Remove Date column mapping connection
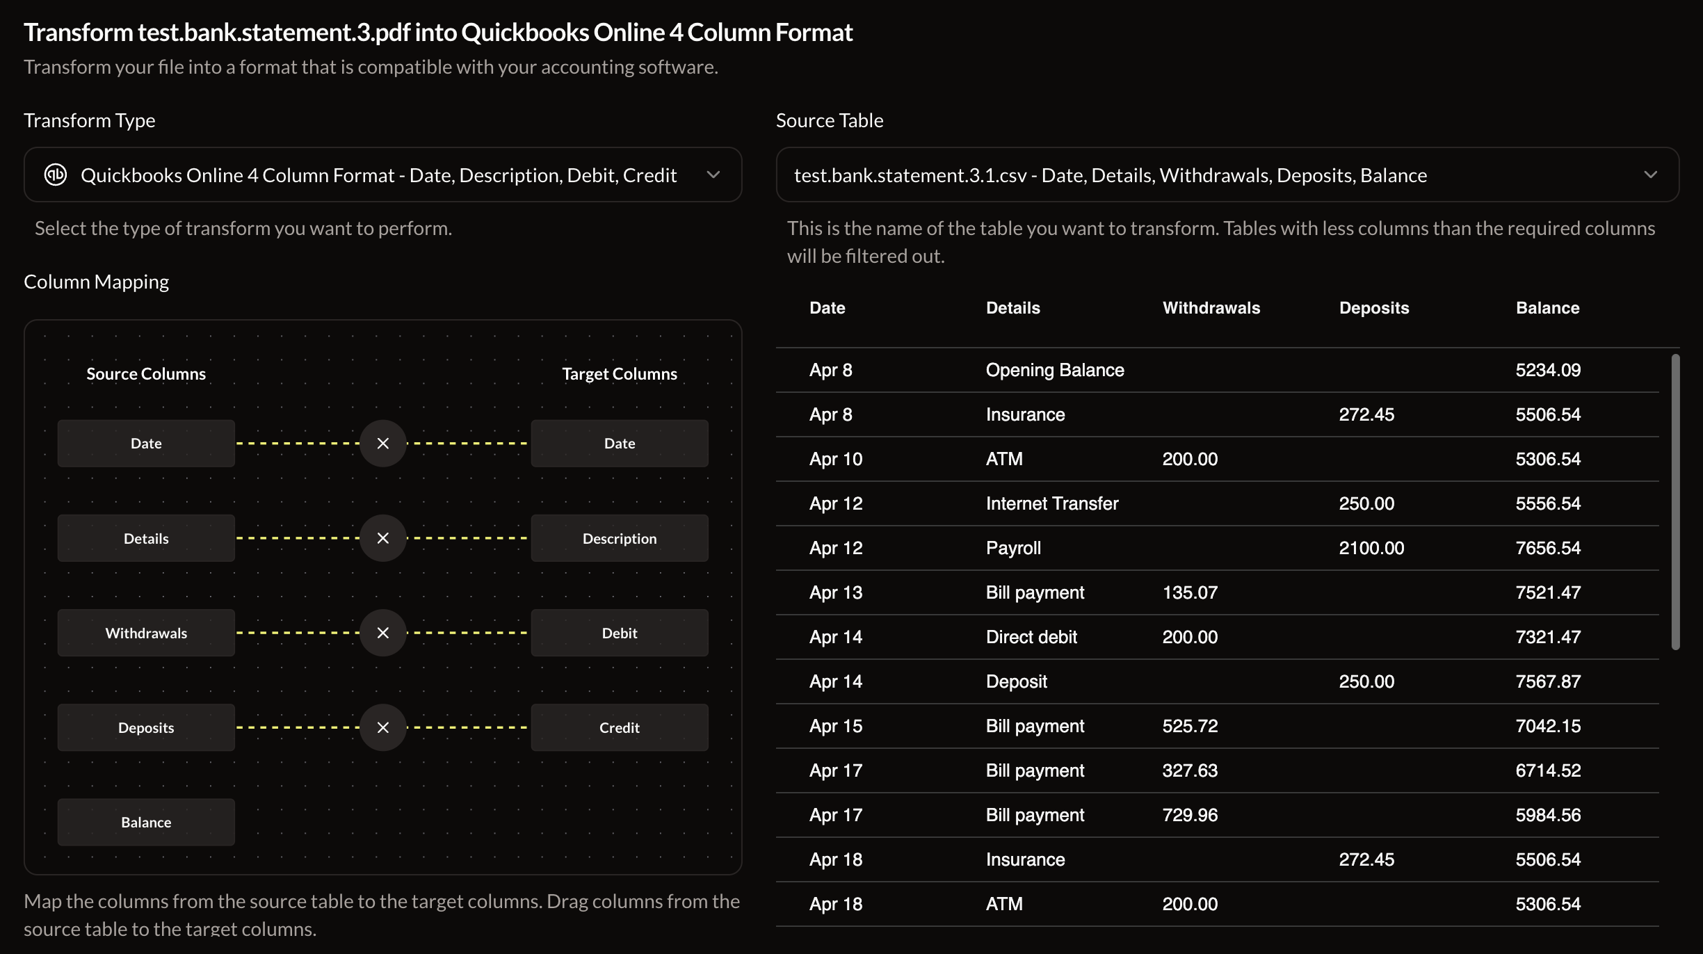 [x=384, y=443]
